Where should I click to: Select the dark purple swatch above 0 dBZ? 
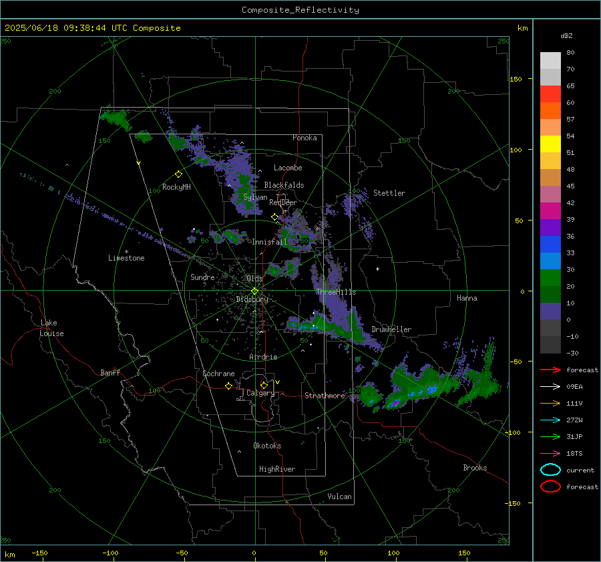click(x=550, y=311)
